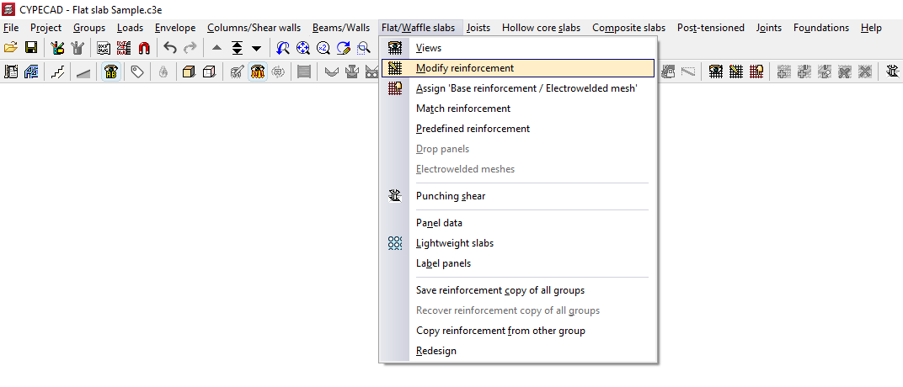Select Predefined reinforcement
The width and height of the screenshot is (903, 387).
pos(517,128)
